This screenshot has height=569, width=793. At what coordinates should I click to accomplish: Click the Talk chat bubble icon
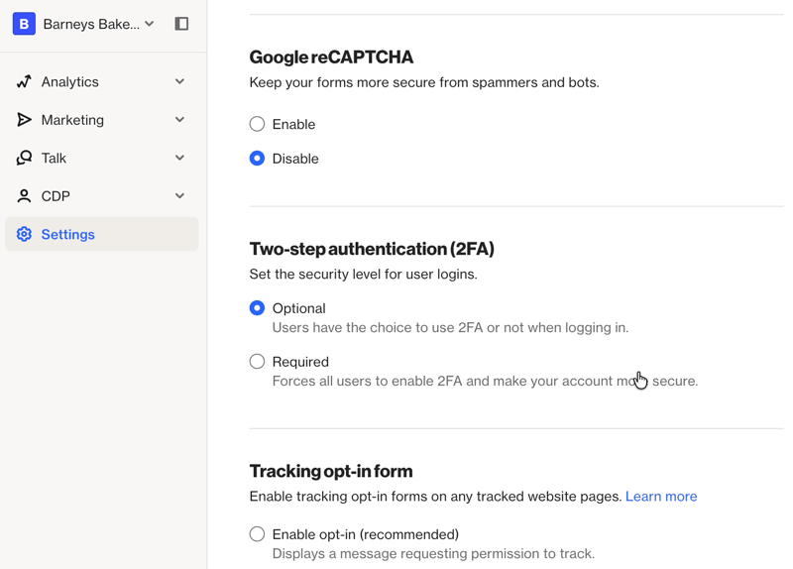click(x=24, y=158)
